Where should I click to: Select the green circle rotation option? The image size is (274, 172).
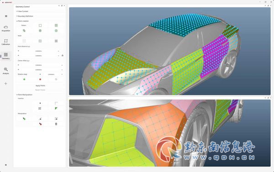coord(24,79)
